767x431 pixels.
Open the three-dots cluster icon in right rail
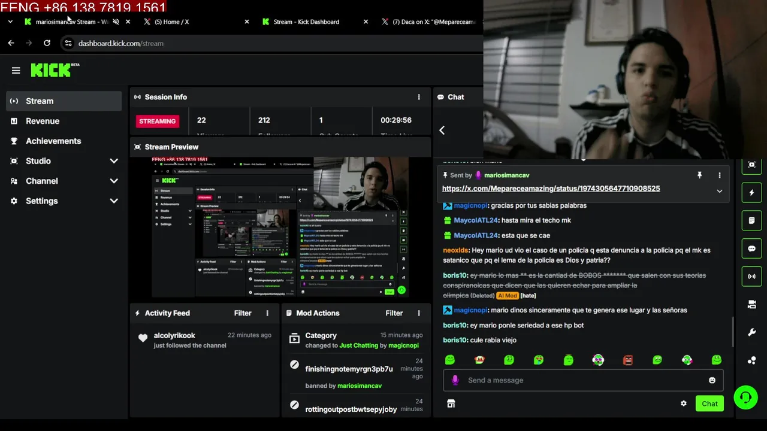(x=752, y=360)
